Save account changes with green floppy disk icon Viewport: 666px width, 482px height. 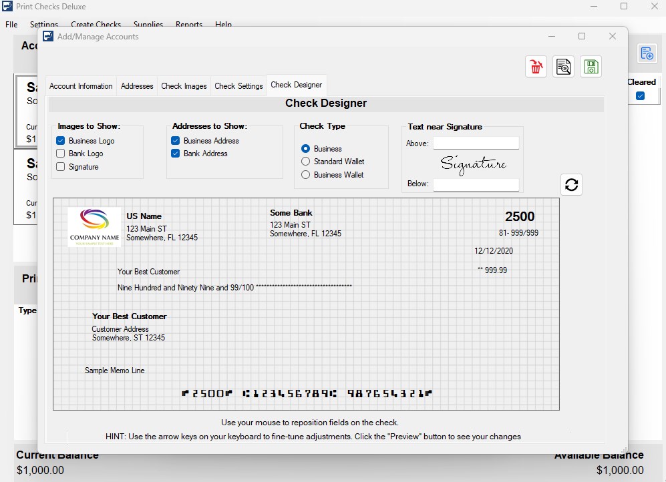coord(590,66)
